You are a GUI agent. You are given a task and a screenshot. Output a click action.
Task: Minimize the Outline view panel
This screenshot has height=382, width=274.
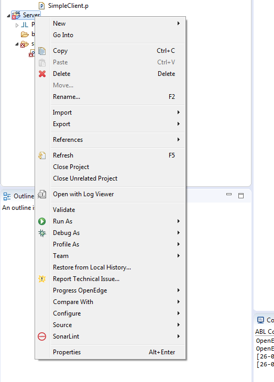pos(229,195)
